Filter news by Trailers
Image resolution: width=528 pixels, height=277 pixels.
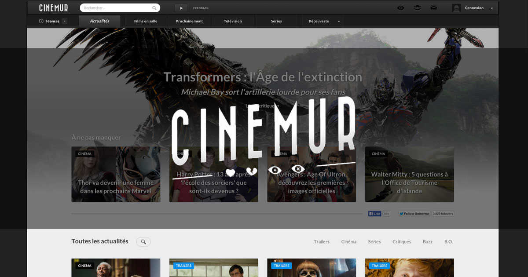(x=321, y=242)
